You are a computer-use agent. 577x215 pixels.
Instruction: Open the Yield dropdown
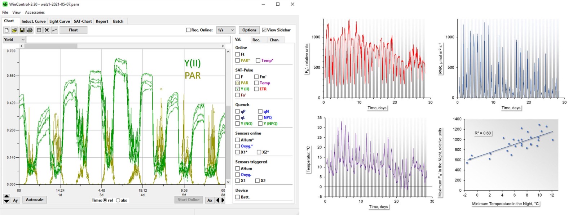click(14, 40)
